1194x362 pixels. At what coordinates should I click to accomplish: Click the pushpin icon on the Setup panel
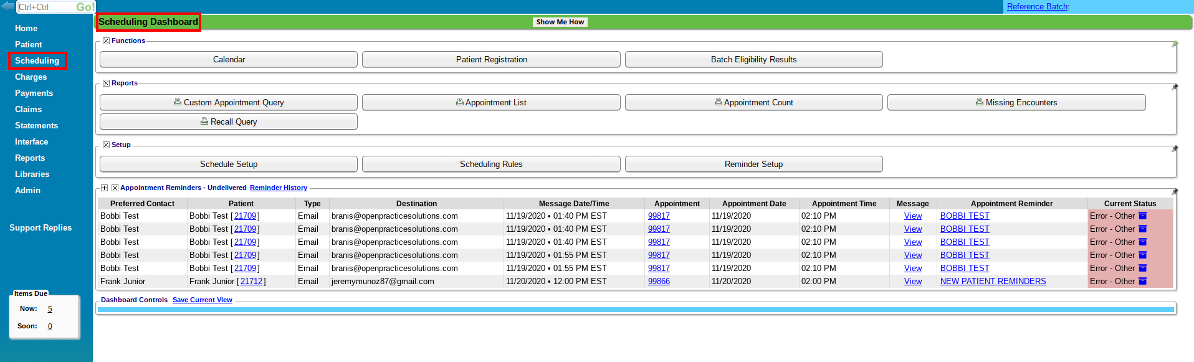point(1175,149)
